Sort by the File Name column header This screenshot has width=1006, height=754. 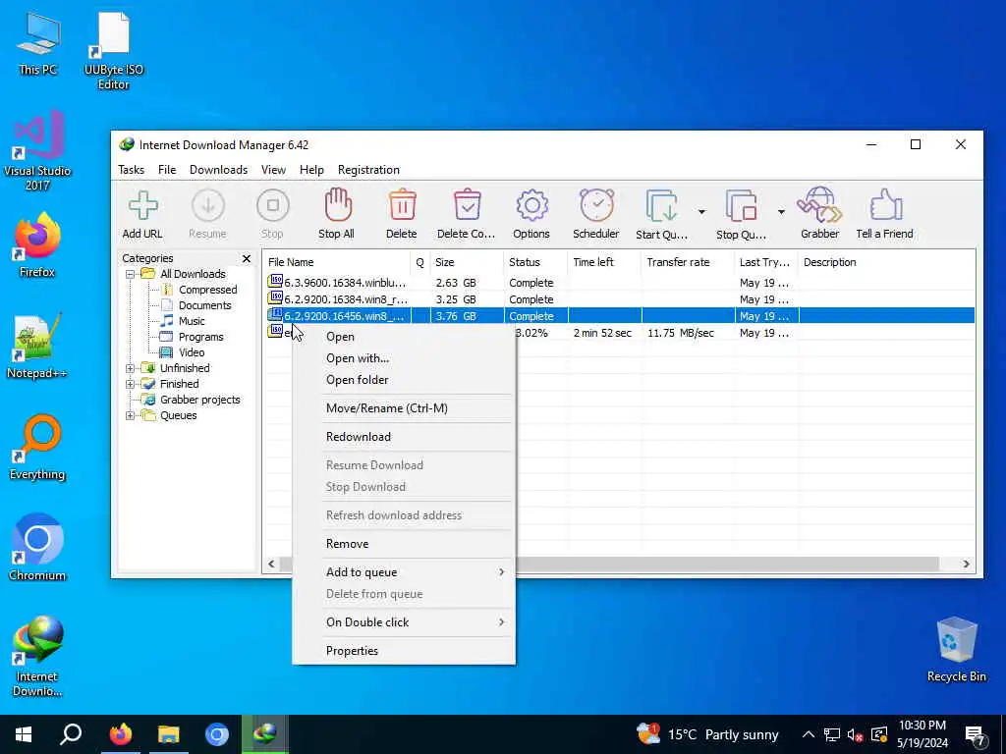[337, 262]
